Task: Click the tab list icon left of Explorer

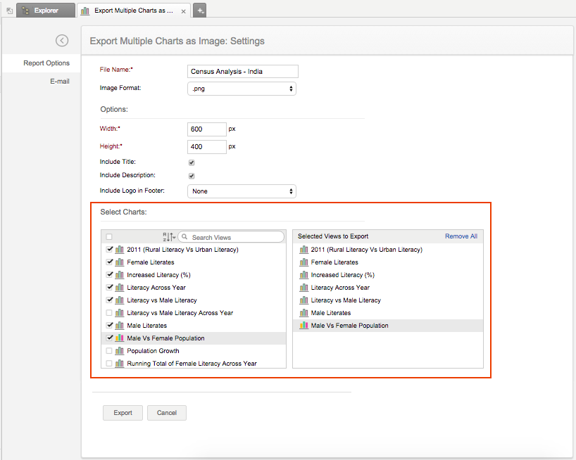Action: point(9,11)
